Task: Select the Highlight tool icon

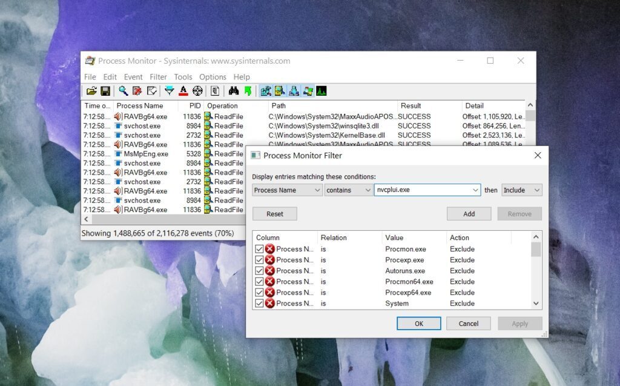Action: tap(183, 91)
